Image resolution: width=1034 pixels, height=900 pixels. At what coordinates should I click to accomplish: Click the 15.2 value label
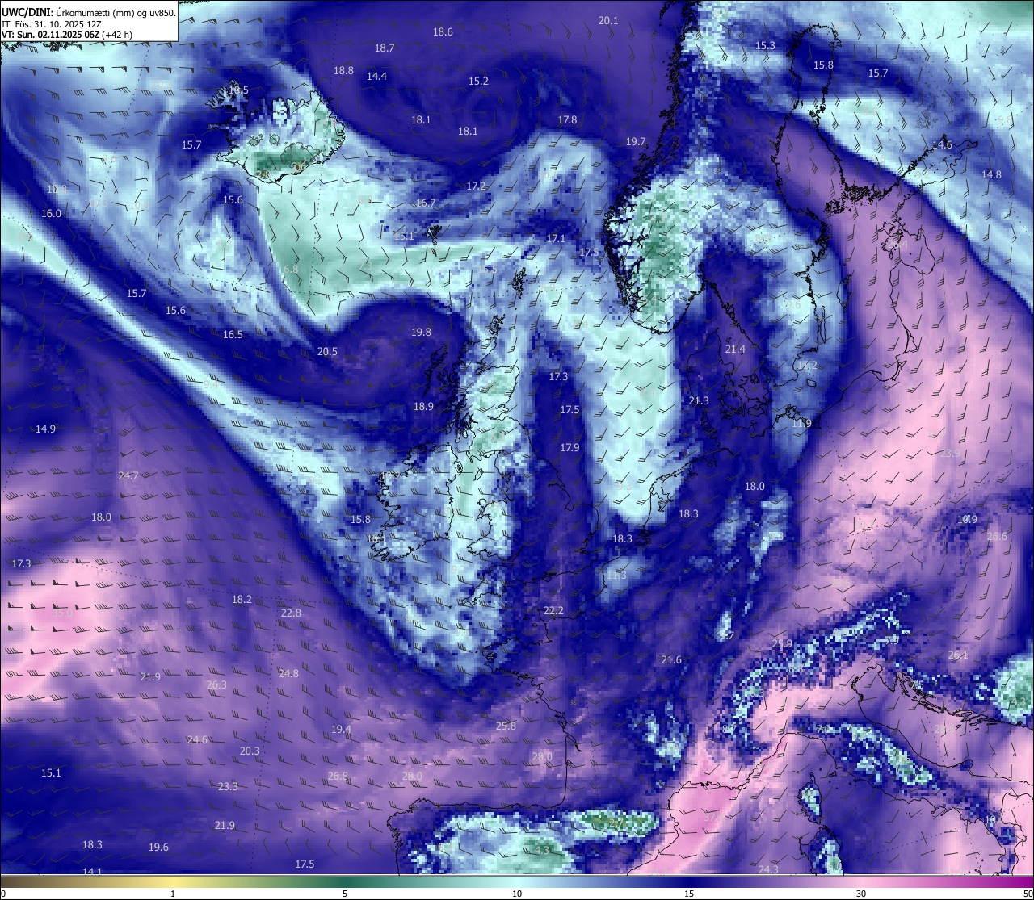click(478, 82)
